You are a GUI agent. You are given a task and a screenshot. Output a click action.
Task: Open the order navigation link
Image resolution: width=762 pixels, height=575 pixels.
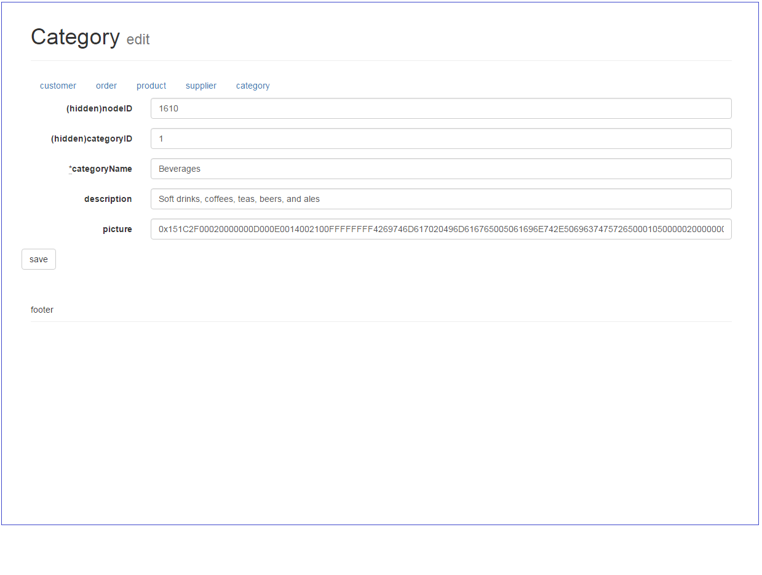point(106,86)
